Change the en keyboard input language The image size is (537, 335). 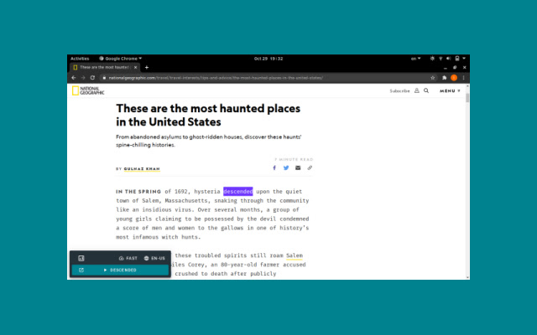click(x=416, y=59)
